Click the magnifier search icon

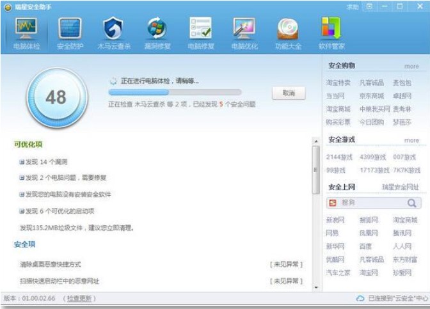coord(411,203)
